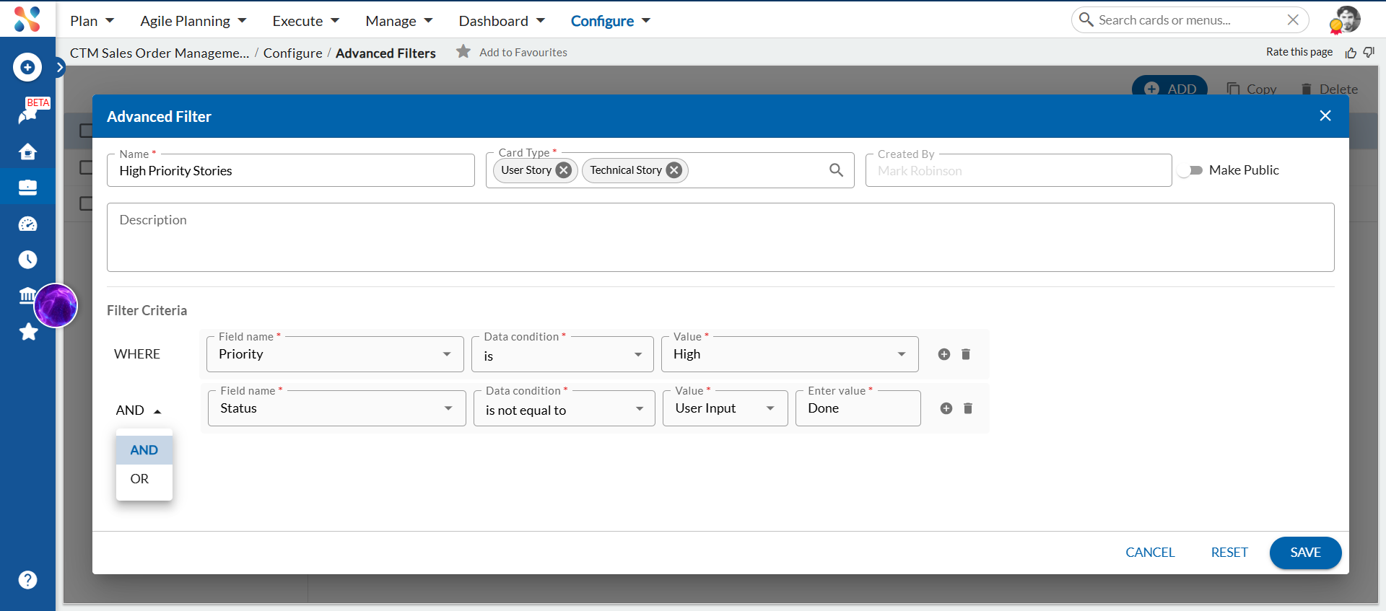The height and width of the screenshot is (611, 1386).
Task: Click Card Type search magnifier icon
Action: (x=836, y=170)
